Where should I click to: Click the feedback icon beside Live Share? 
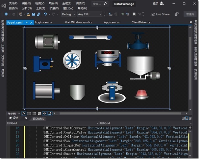point(177,14)
